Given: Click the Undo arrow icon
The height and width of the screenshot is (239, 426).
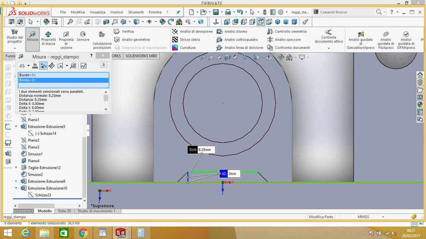Looking at the screenshot, I should tap(240, 12).
